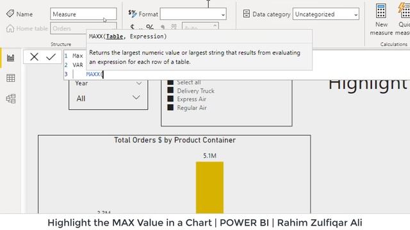Open the Format dropdown

point(193,14)
